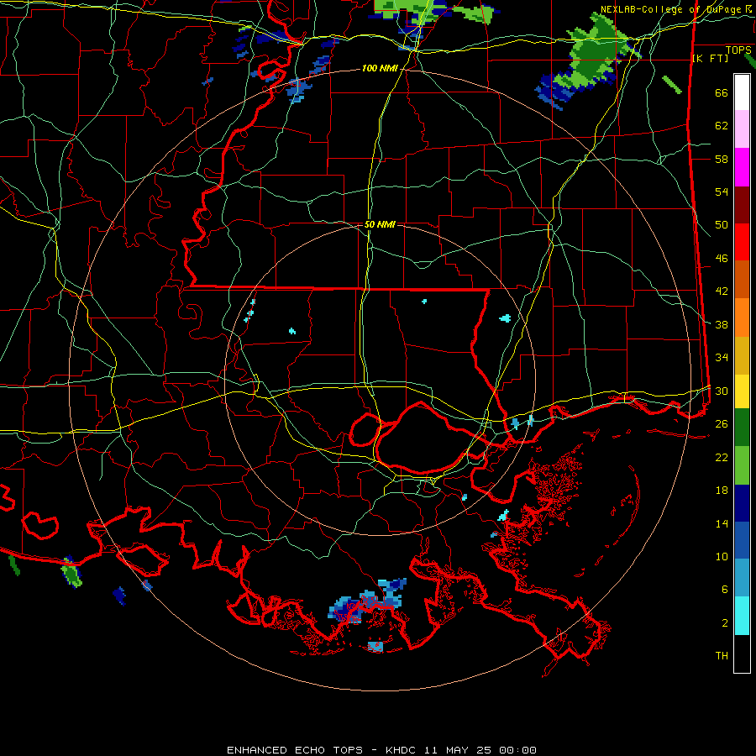The height and width of the screenshot is (756, 756).
Task: Pick the light green legend color block
Action: click(742, 465)
